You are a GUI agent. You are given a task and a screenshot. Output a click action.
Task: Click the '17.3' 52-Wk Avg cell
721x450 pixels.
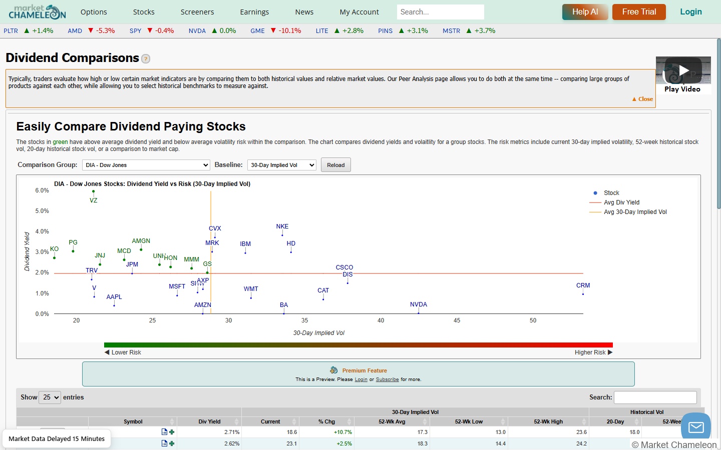pyautogui.click(x=392, y=432)
